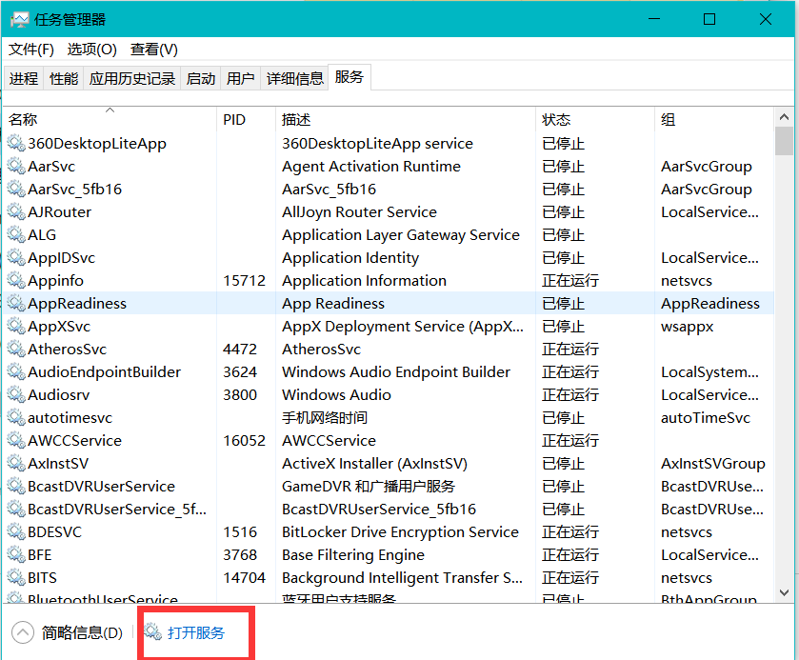Select the AtherosSvc name gear icon

[x=16, y=350]
